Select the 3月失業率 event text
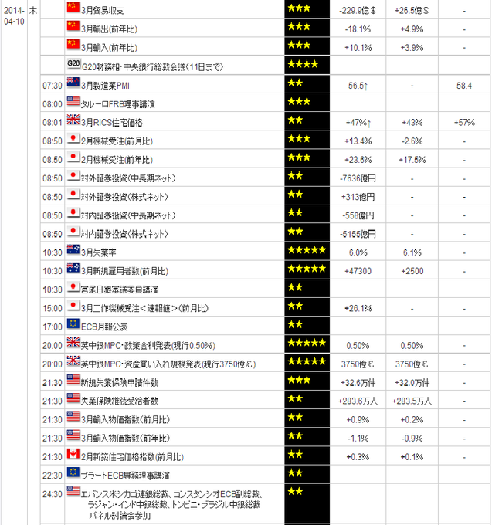The height and width of the screenshot is (525, 492). click(x=98, y=252)
